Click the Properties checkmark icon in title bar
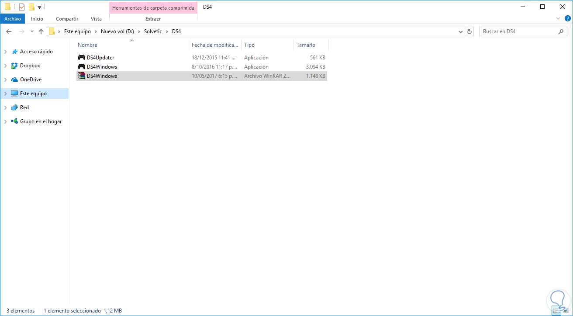Screen dimensions: 573x316 [x=22, y=7]
